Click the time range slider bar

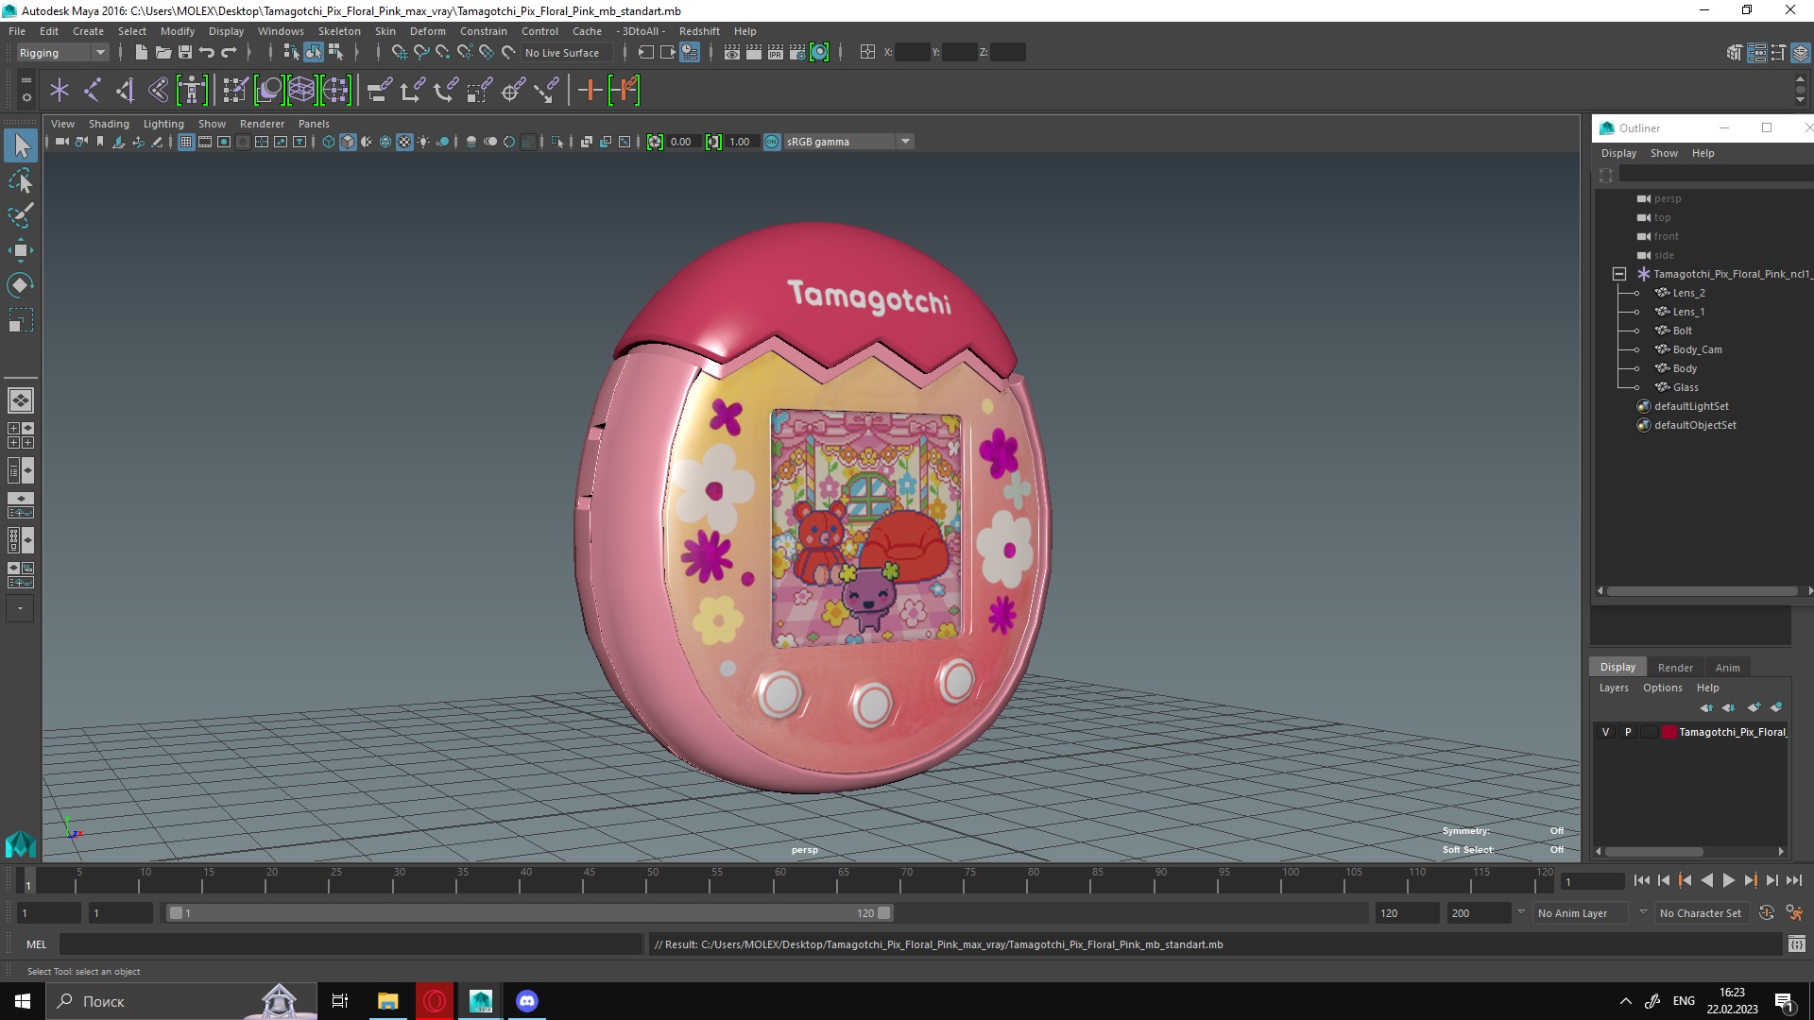point(529,913)
